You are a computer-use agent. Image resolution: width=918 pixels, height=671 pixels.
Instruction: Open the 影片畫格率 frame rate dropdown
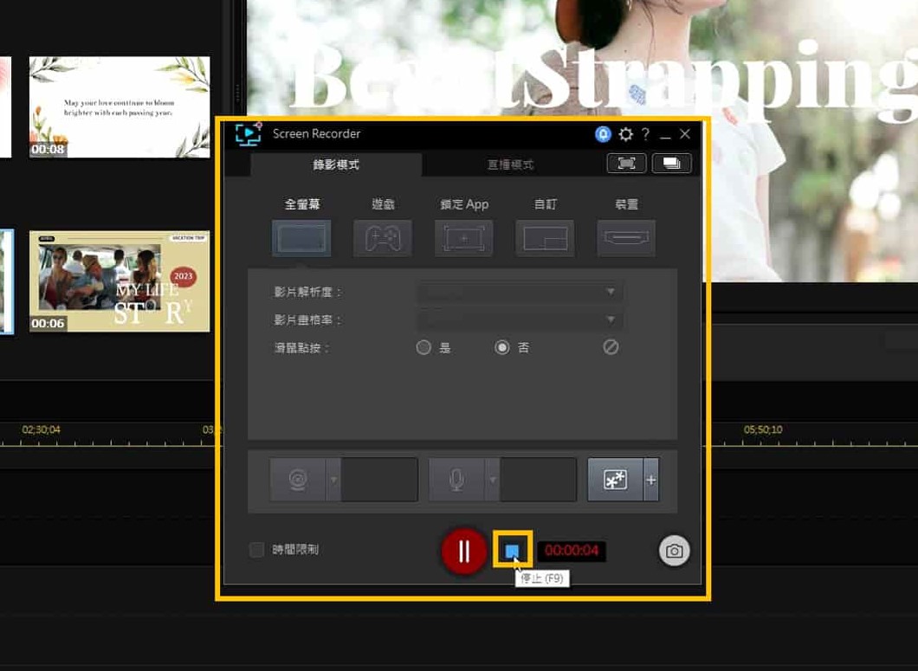pyautogui.click(x=519, y=319)
